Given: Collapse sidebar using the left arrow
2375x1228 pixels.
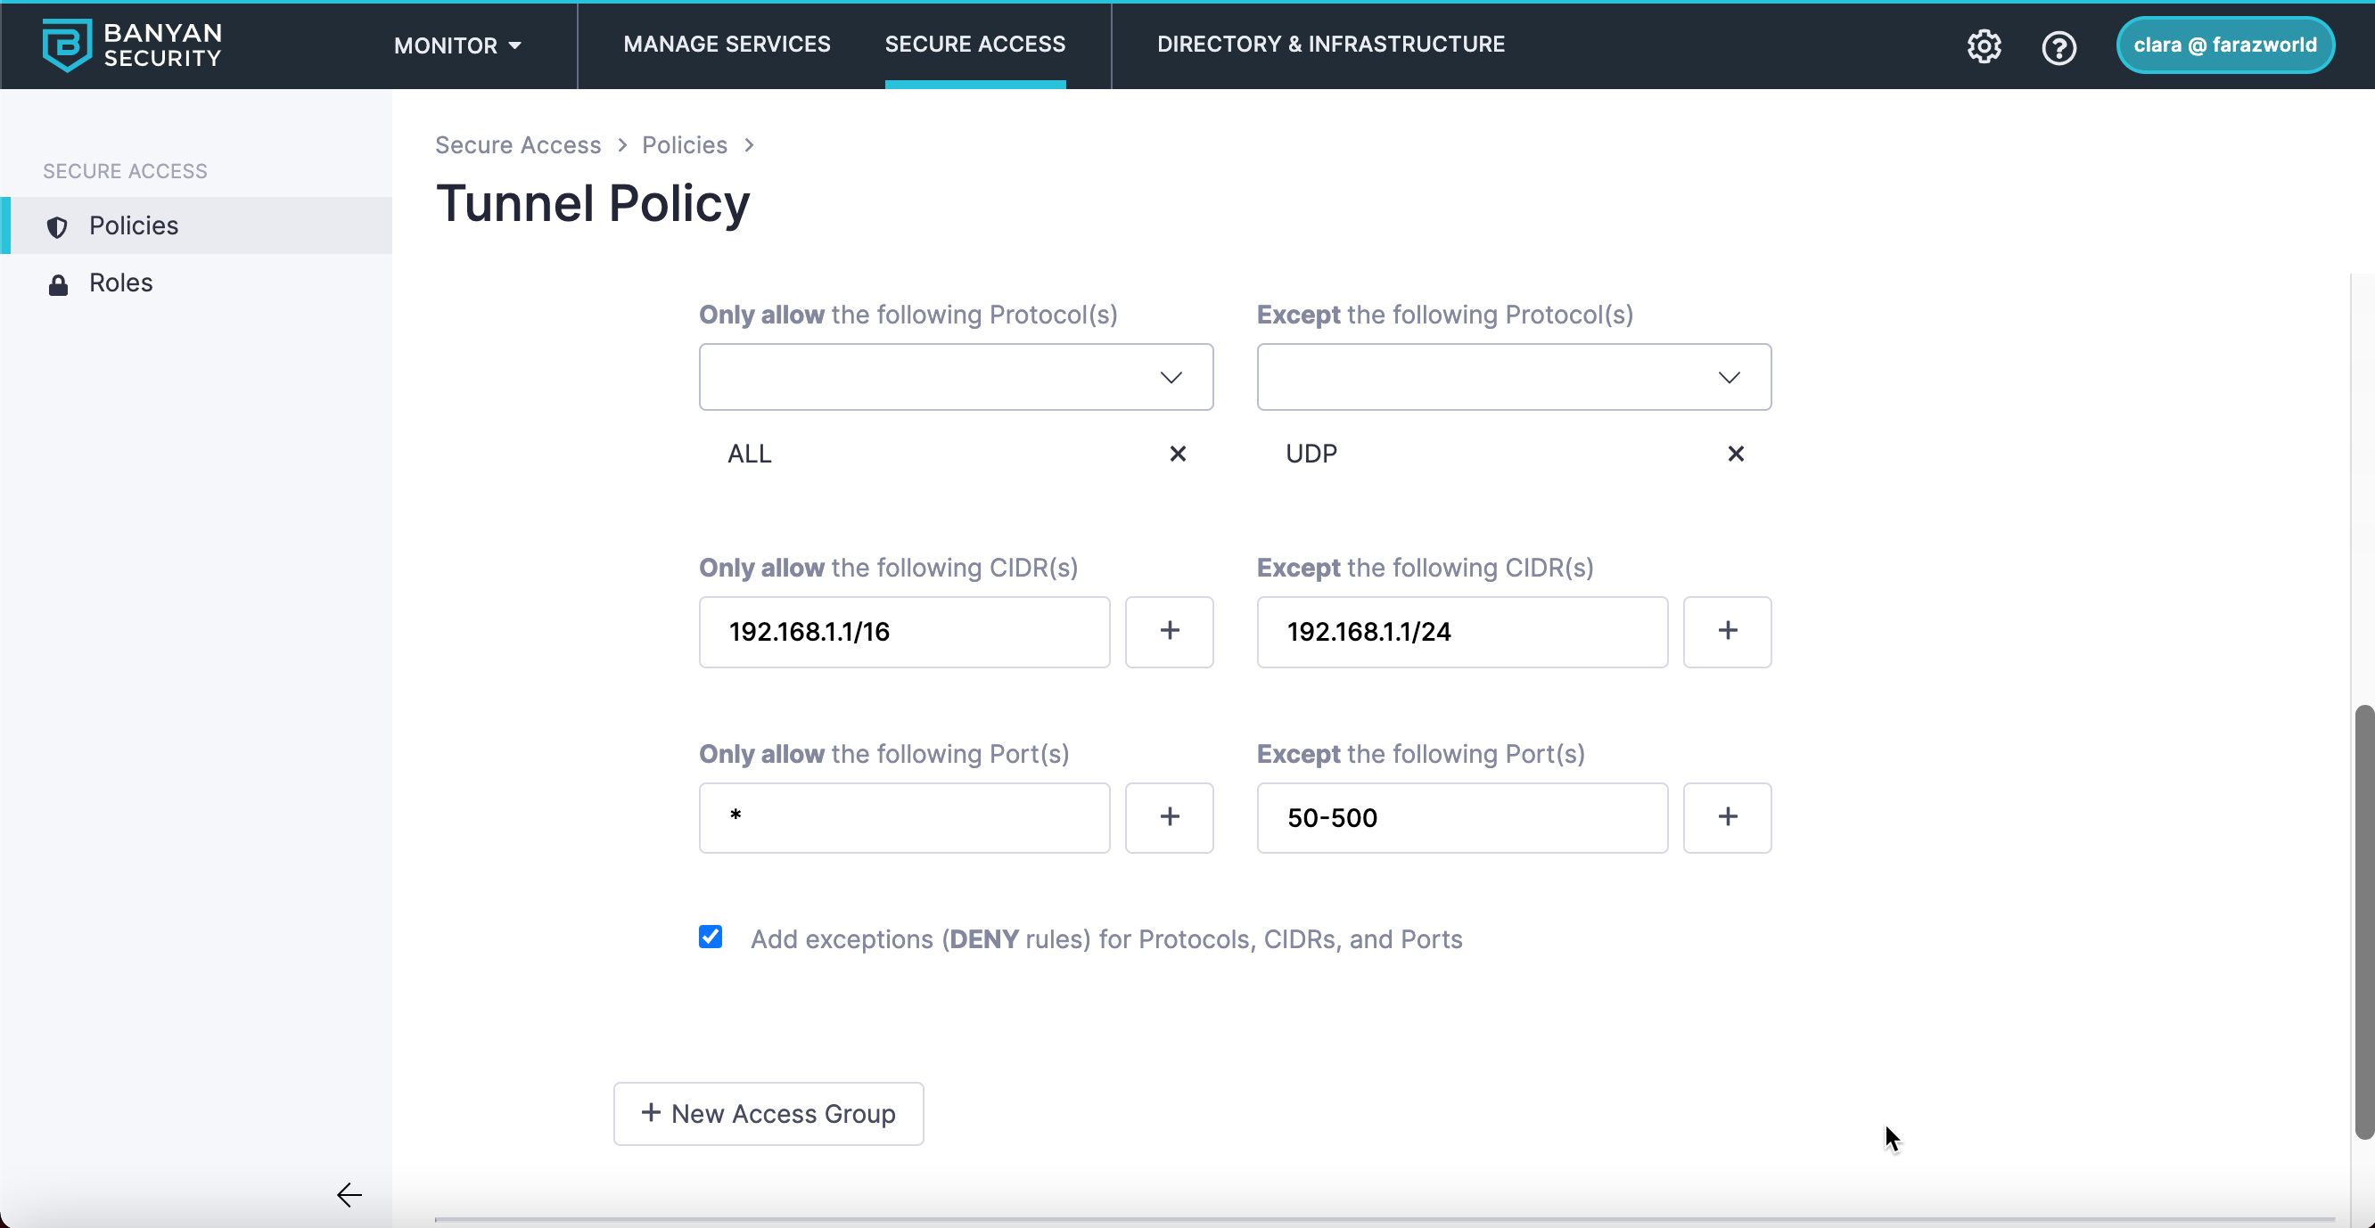Looking at the screenshot, I should click(x=349, y=1195).
